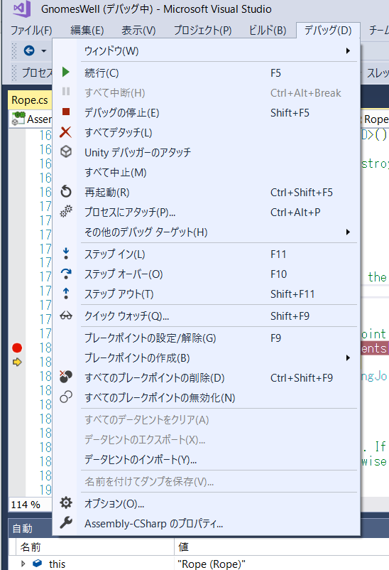Screen dimensions: 389x570
Task: Click the Step Over curved arrow icon
Action: (66, 274)
